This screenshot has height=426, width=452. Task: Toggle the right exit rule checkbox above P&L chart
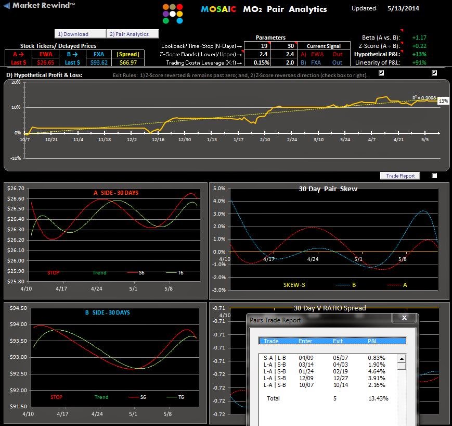coord(434,73)
